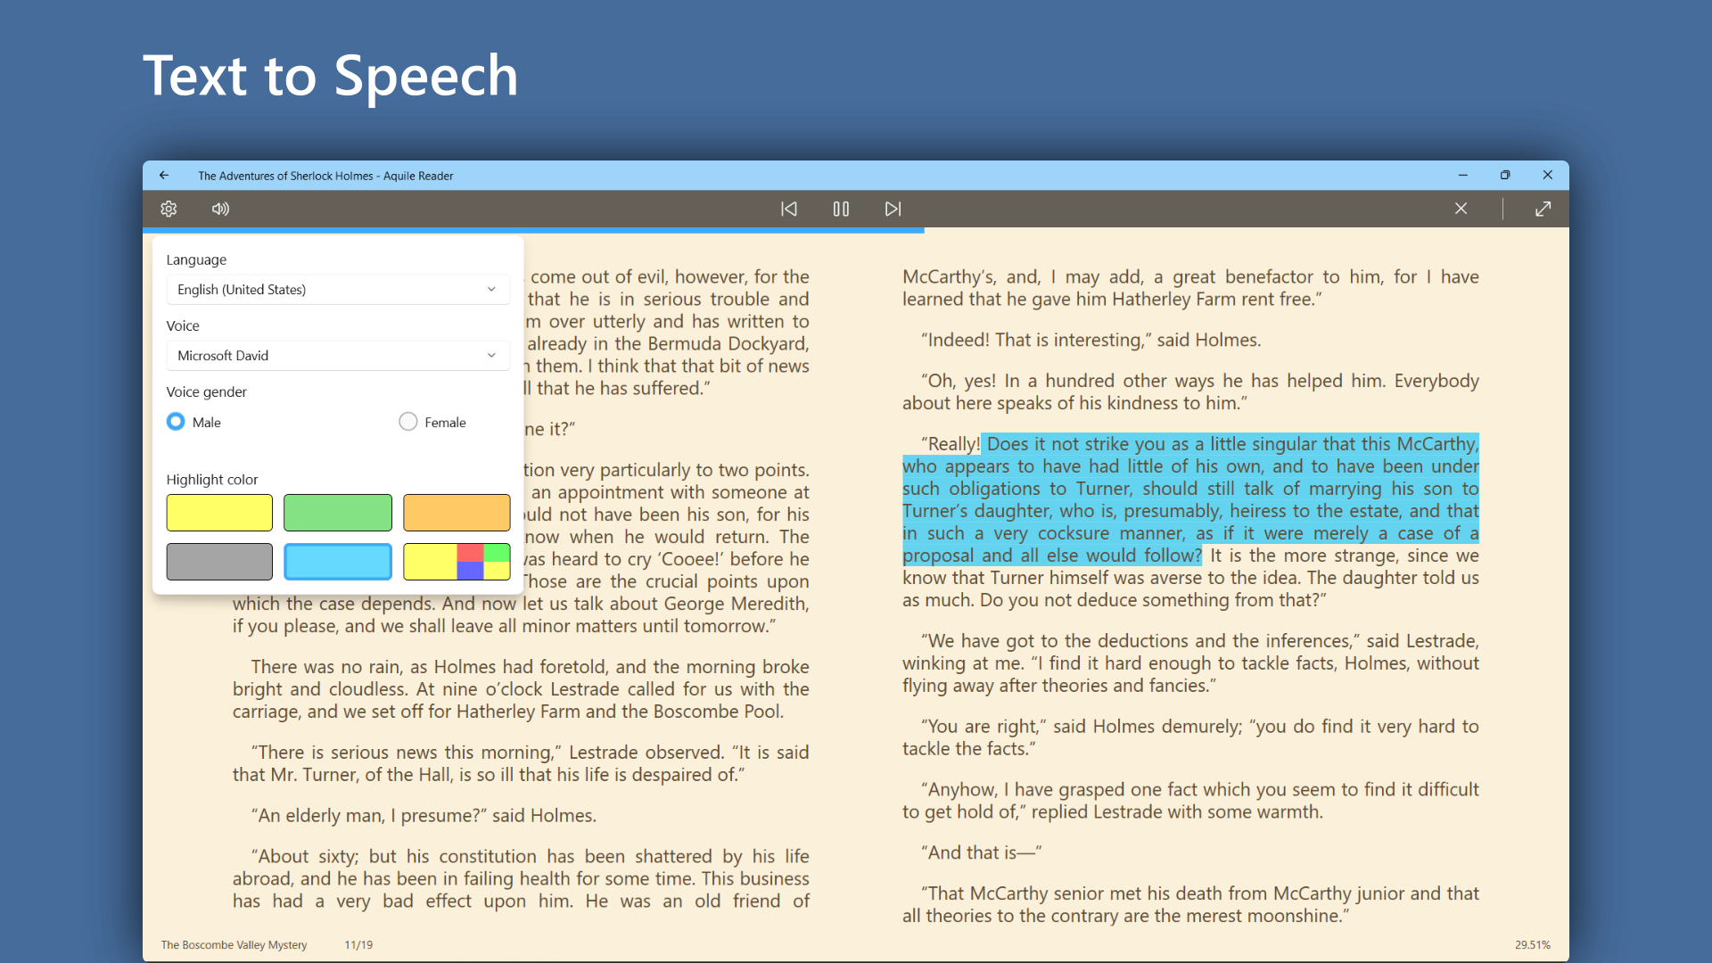Select the Female voice gender
This screenshot has width=1712, height=963.
[x=407, y=422]
